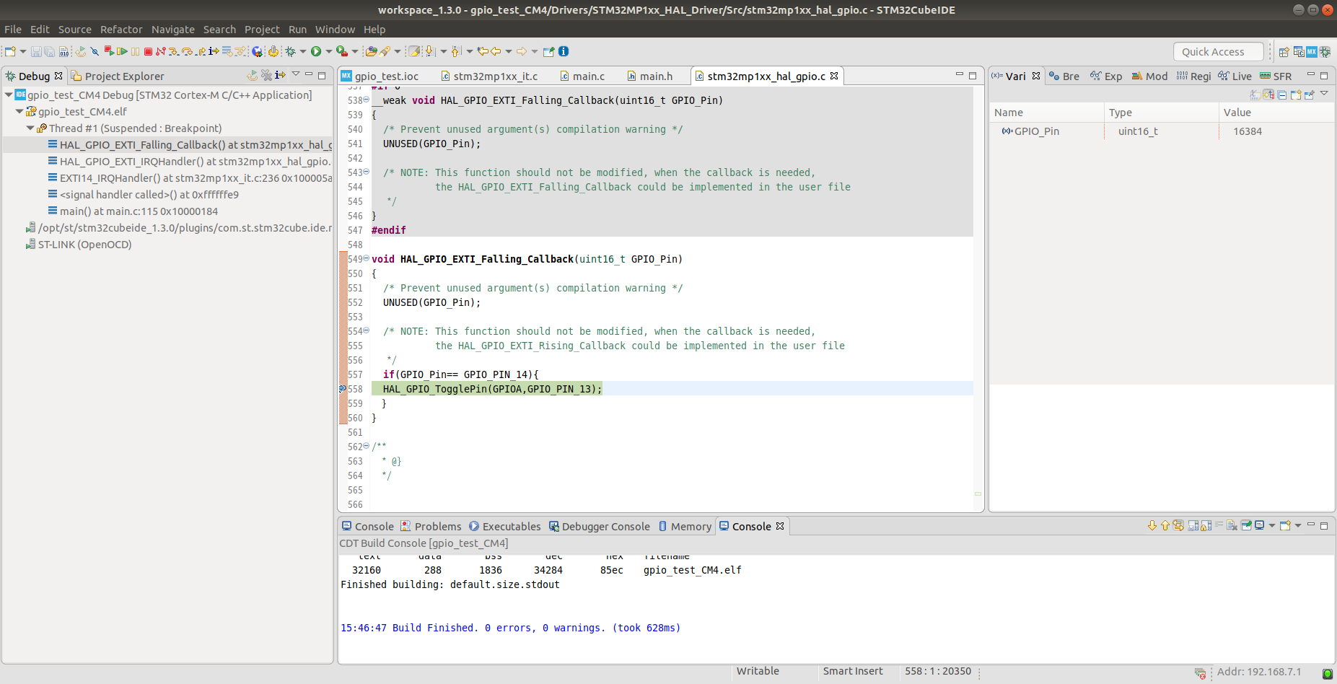Jump to previous error in console
1337x684 pixels.
click(x=1165, y=526)
